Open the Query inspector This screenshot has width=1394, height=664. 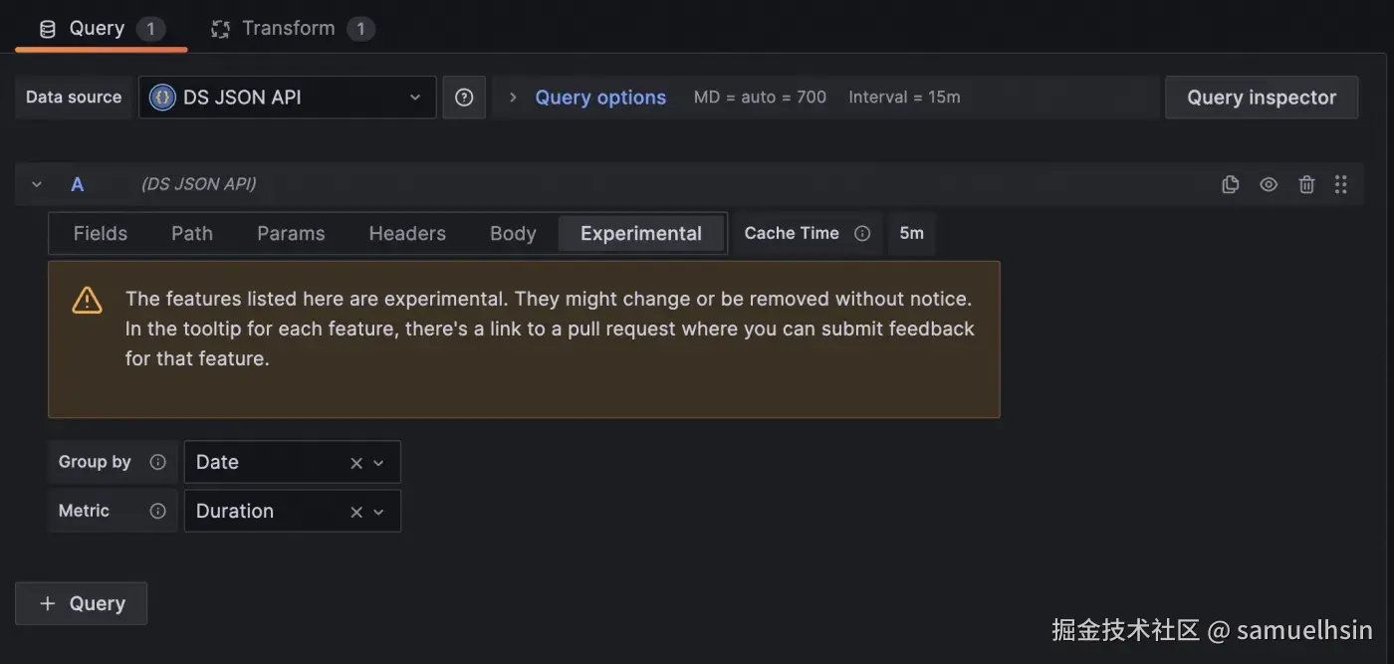[x=1261, y=98]
